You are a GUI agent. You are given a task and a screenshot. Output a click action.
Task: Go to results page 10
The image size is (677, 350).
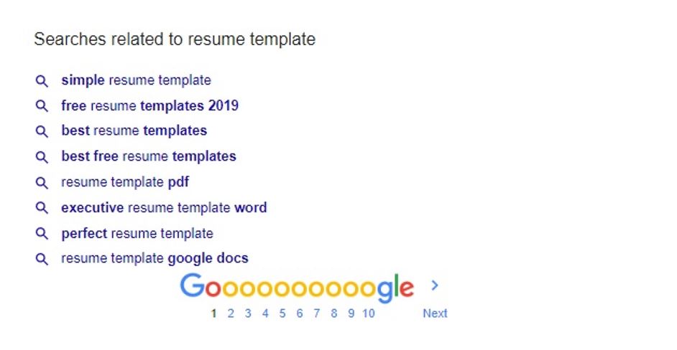click(368, 313)
